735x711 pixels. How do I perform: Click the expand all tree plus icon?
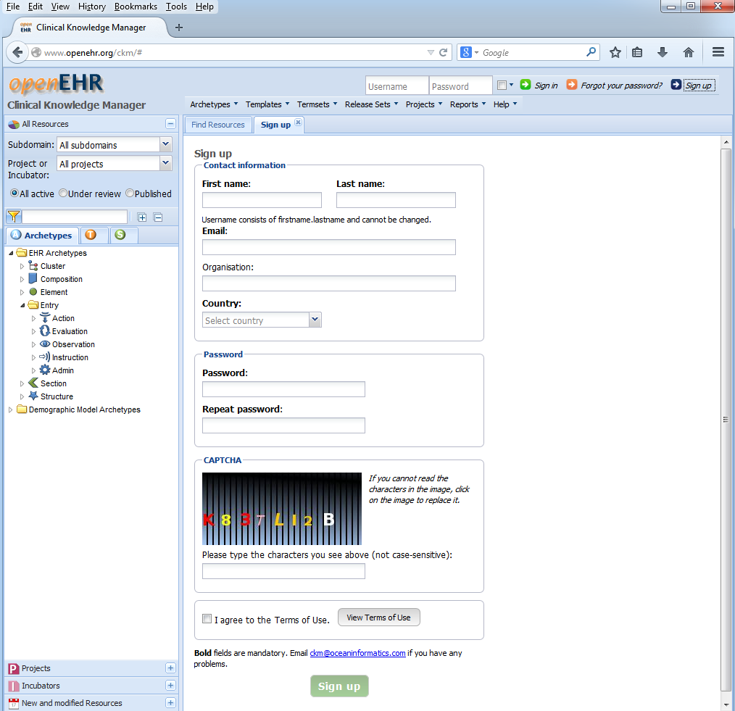point(142,217)
